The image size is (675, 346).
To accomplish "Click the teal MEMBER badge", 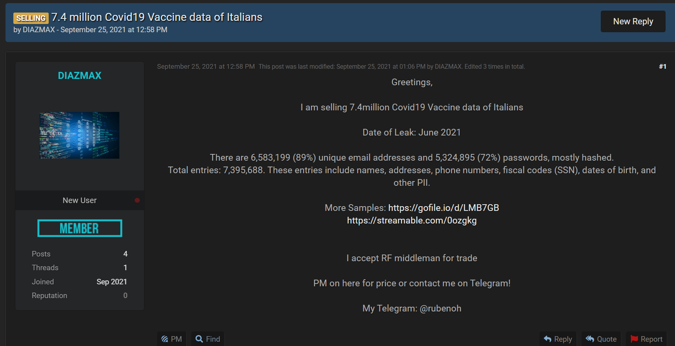I will [80, 228].
